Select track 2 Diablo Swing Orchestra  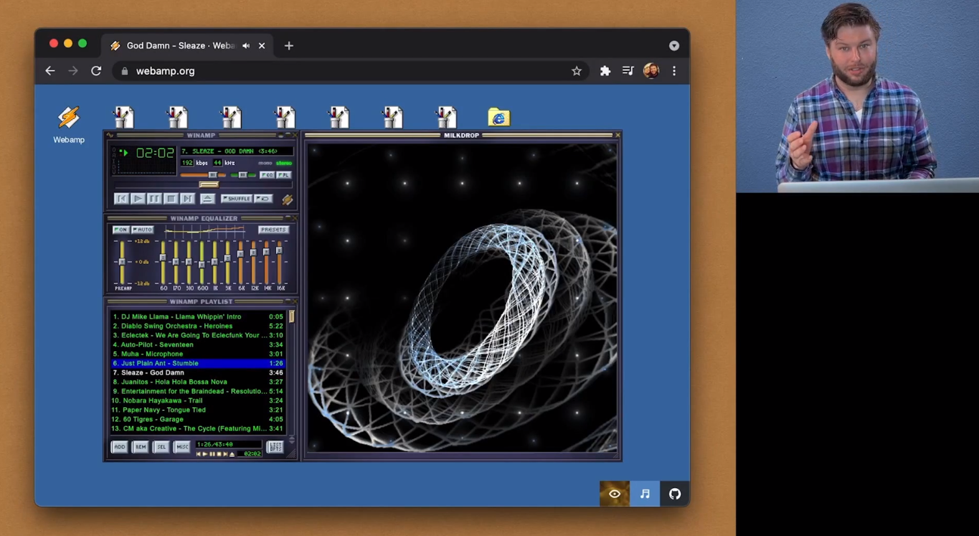(197, 326)
